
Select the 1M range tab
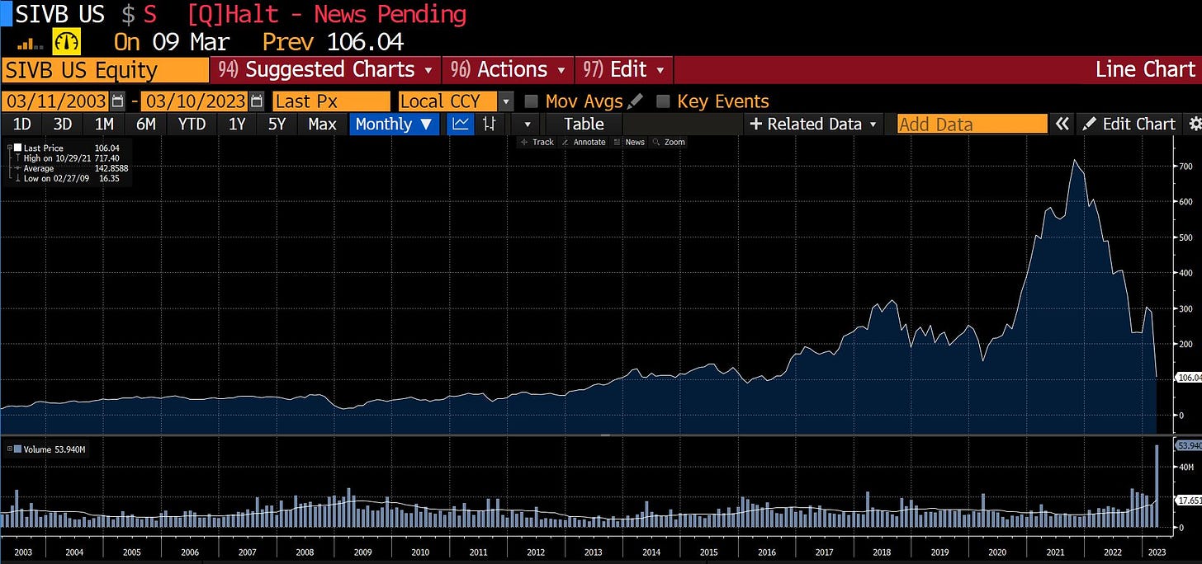(104, 124)
